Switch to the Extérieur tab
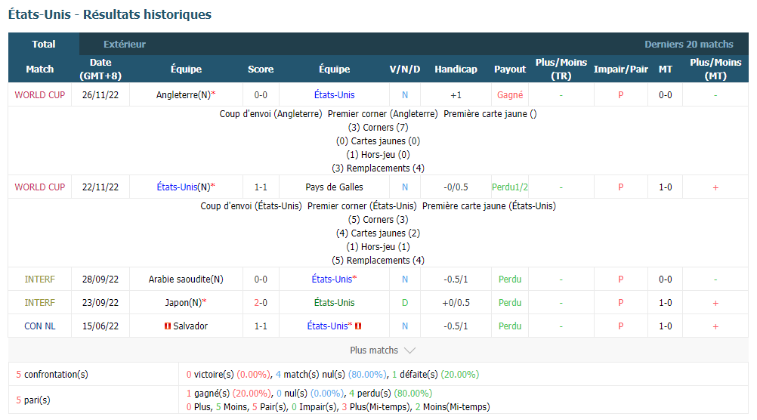This screenshot has height=420, width=757. click(x=125, y=44)
